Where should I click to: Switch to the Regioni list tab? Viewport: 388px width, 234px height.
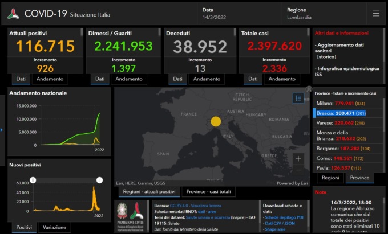(x=330, y=178)
